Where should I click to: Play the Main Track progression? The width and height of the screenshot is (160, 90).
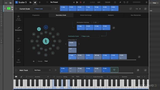click(x=55, y=70)
